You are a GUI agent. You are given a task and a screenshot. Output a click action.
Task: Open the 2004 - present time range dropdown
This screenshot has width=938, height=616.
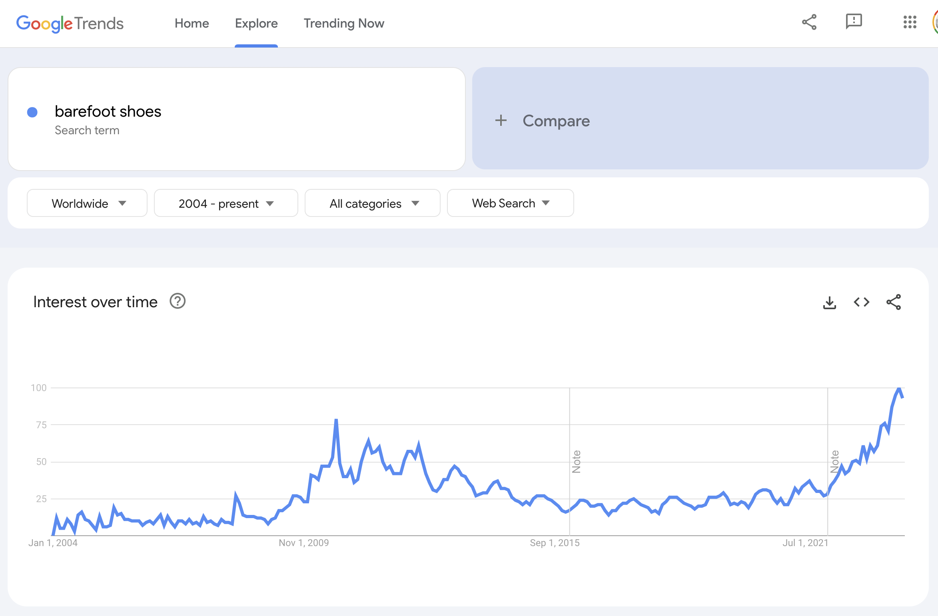tap(226, 203)
